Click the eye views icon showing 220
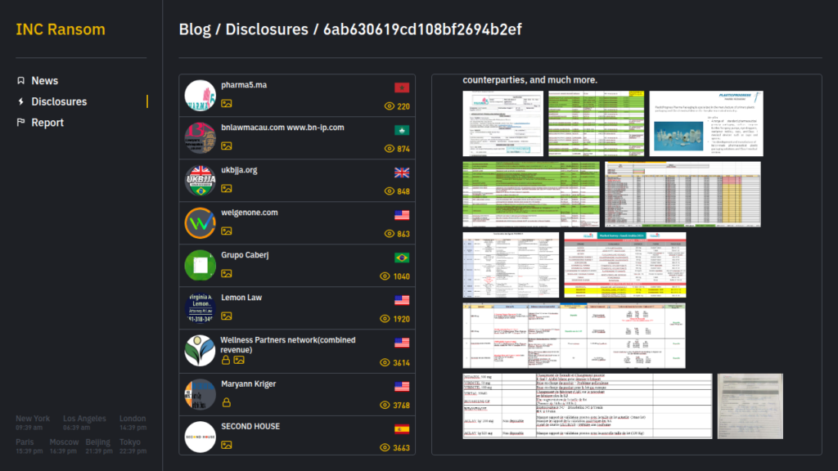This screenshot has width=838, height=471. 389,106
